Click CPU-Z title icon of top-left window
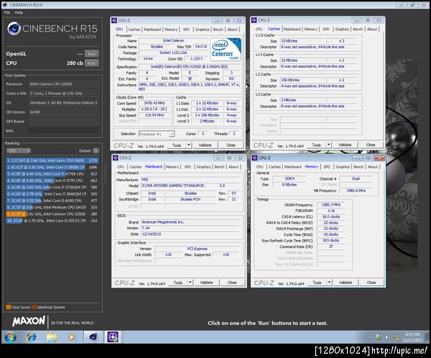 (x=114, y=21)
